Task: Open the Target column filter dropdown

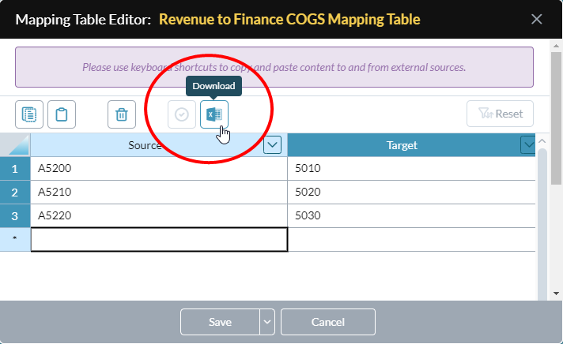Action: click(528, 144)
